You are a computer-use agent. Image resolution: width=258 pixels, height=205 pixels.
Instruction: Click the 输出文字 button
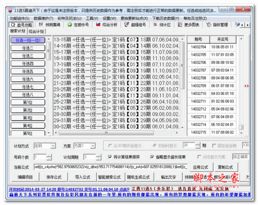tap(169, 177)
